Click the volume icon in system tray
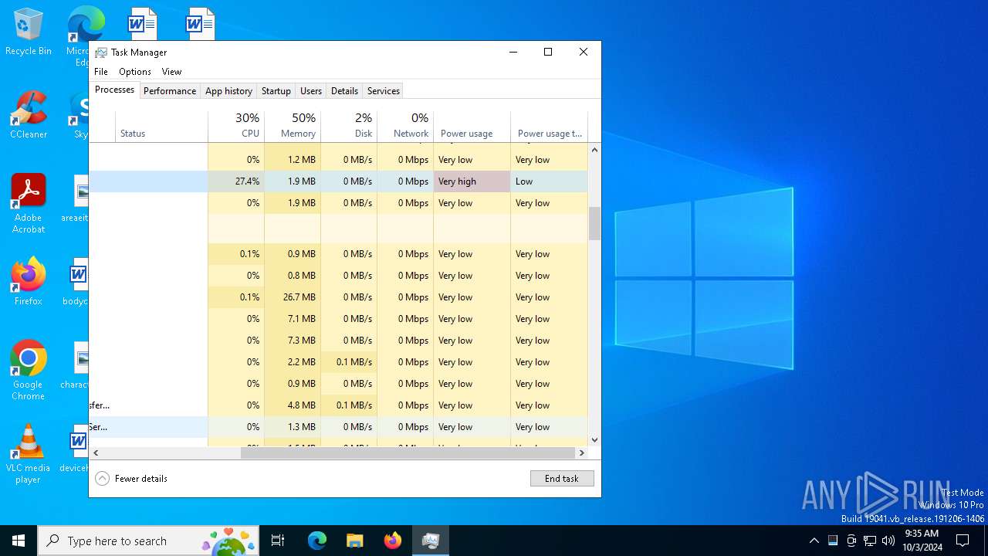Viewport: 988px width, 556px height. click(x=888, y=541)
